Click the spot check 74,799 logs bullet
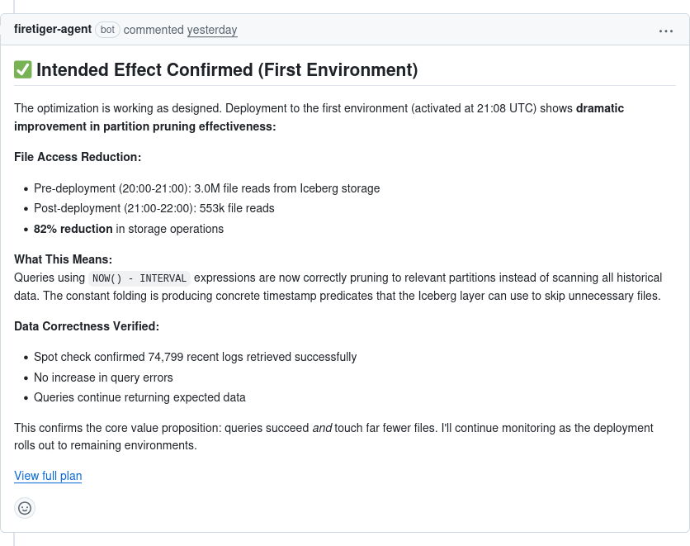Image resolution: width=690 pixels, height=546 pixels. 195,357
